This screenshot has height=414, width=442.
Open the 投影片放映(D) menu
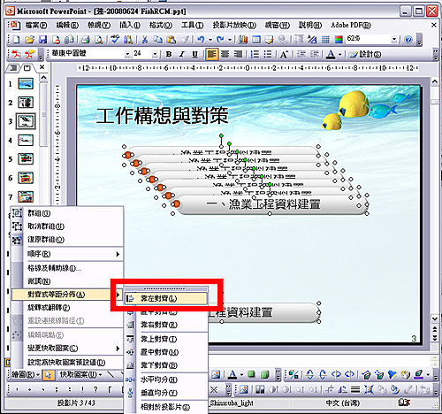click(234, 26)
